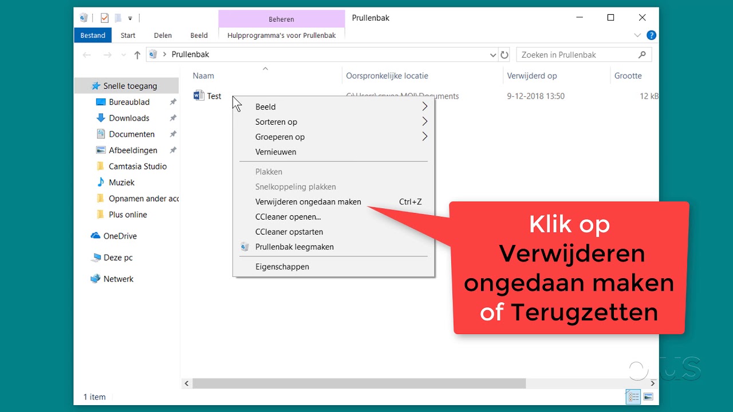The height and width of the screenshot is (412, 733).
Task: Sort by the Naam column header
Action: [x=203, y=76]
